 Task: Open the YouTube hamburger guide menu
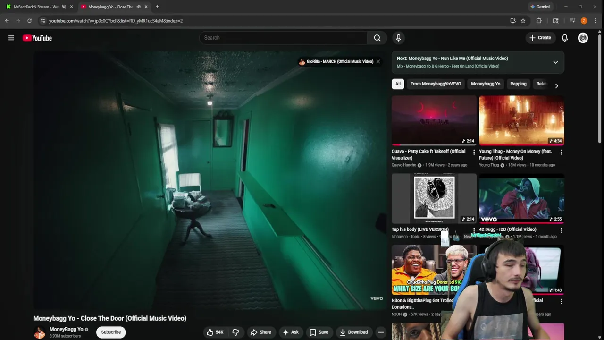[x=11, y=38]
